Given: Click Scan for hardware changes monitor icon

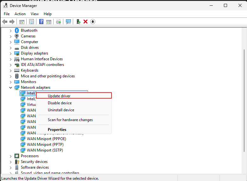Looking at the screenshot, I should [x=68, y=22].
